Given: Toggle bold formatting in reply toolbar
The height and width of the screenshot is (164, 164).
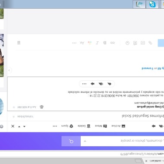Looking at the screenshot, I should [x=105, y=43].
